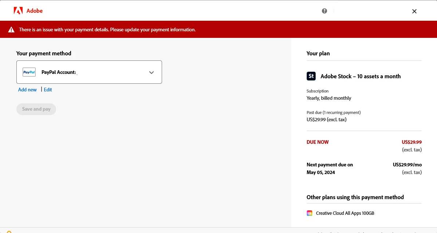Click 'PayPal Account:' label in selector
Viewport: 437px width, 233px height.
pyautogui.click(x=59, y=72)
